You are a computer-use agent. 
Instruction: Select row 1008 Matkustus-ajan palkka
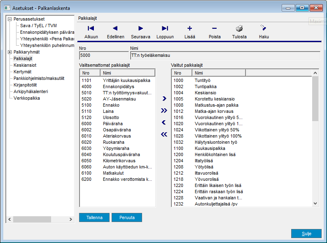[242, 105]
